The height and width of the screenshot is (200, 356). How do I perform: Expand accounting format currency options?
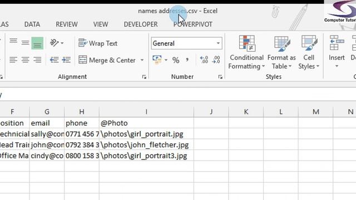(x=166, y=60)
